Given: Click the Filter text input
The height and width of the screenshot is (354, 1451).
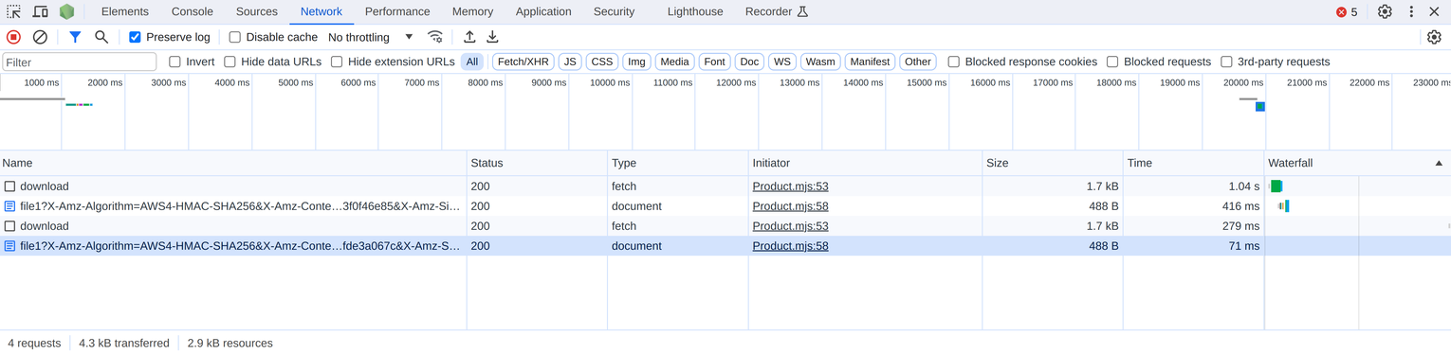Looking at the screenshot, I should pos(80,62).
